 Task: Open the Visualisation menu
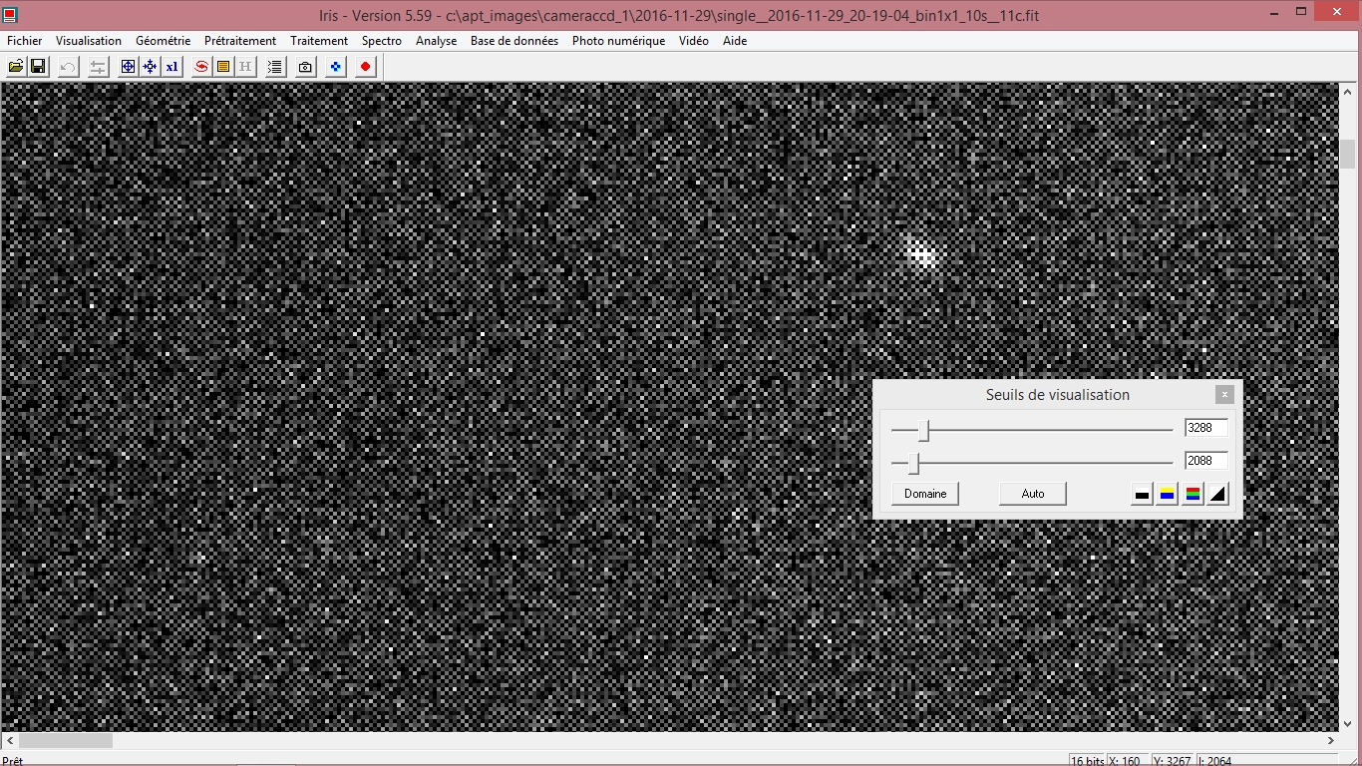pyautogui.click(x=89, y=41)
